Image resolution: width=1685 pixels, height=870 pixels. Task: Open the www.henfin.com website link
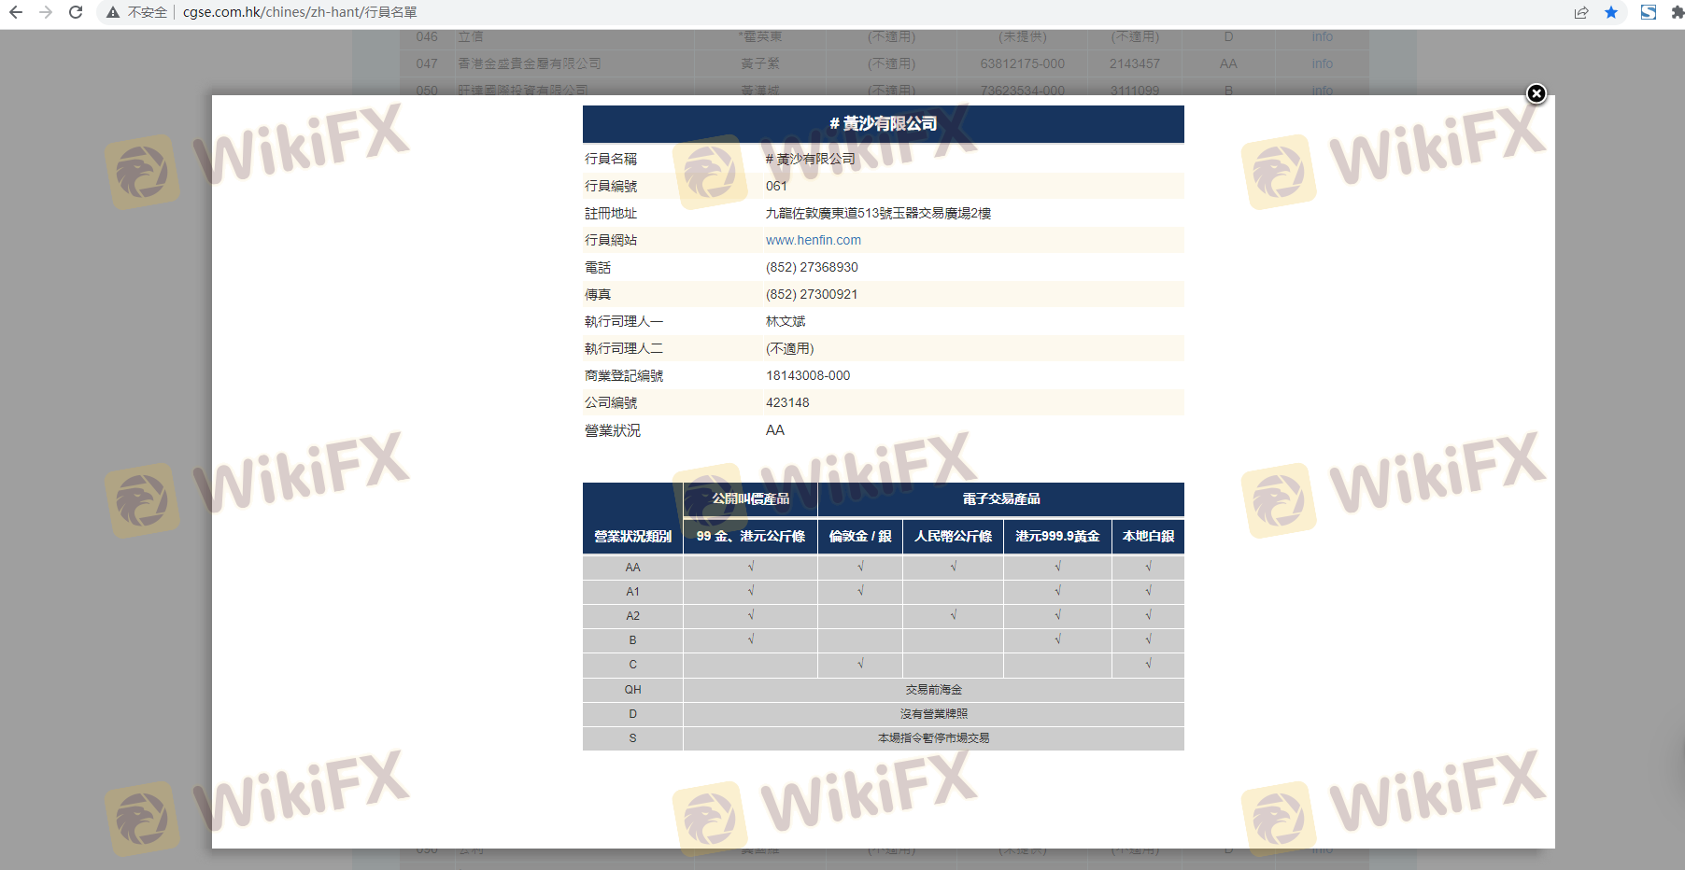coord(814,240)
